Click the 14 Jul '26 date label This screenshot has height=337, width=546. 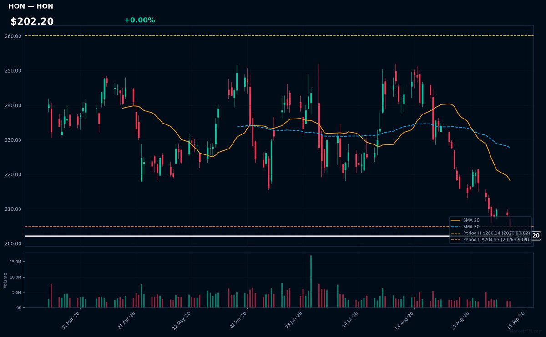[x=349, y=320]
